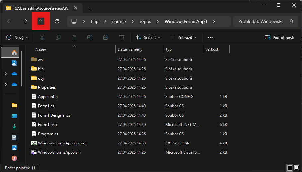The height and width of the screenshot is (172, 302).
Task: Click 'repos' in the breadcrumb path
Action: [145, 21]
